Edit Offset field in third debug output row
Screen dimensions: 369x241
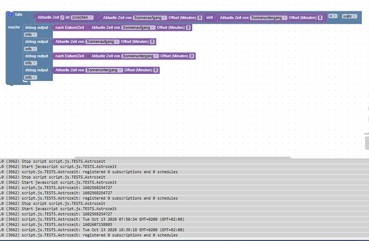(x=192, y=56)
